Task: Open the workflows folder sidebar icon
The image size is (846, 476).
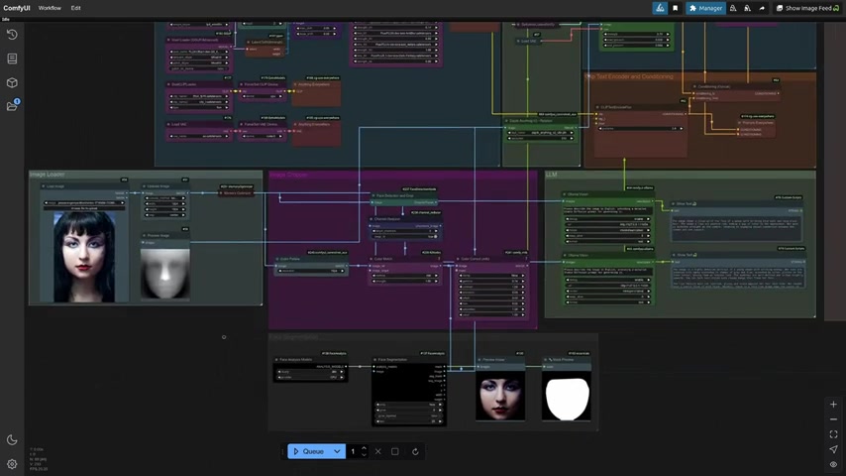Action: tap(12, 106)
